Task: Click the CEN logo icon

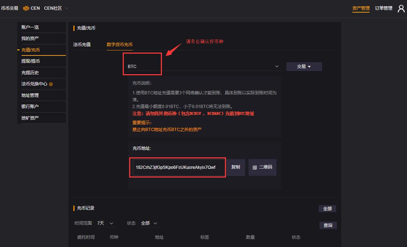Action: tap(26, 8)
